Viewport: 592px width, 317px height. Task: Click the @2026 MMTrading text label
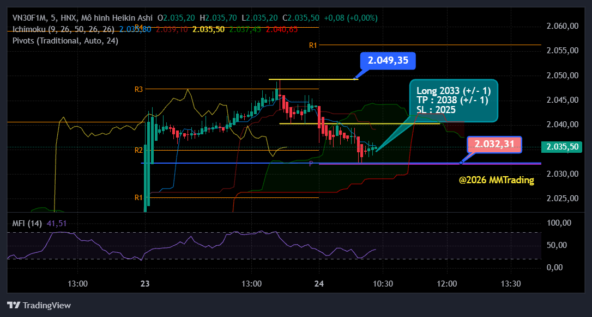(496, 180)
